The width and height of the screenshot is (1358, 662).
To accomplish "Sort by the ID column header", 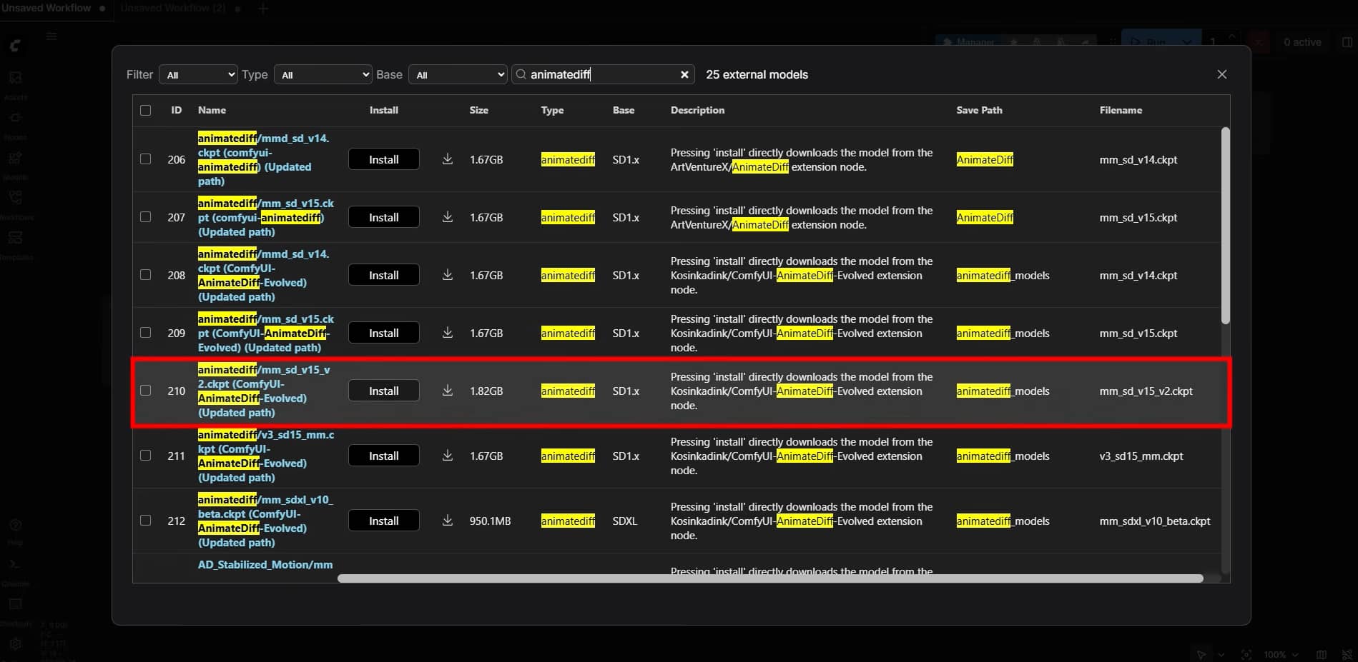I will pyautogui.click(x=176, y=110).
